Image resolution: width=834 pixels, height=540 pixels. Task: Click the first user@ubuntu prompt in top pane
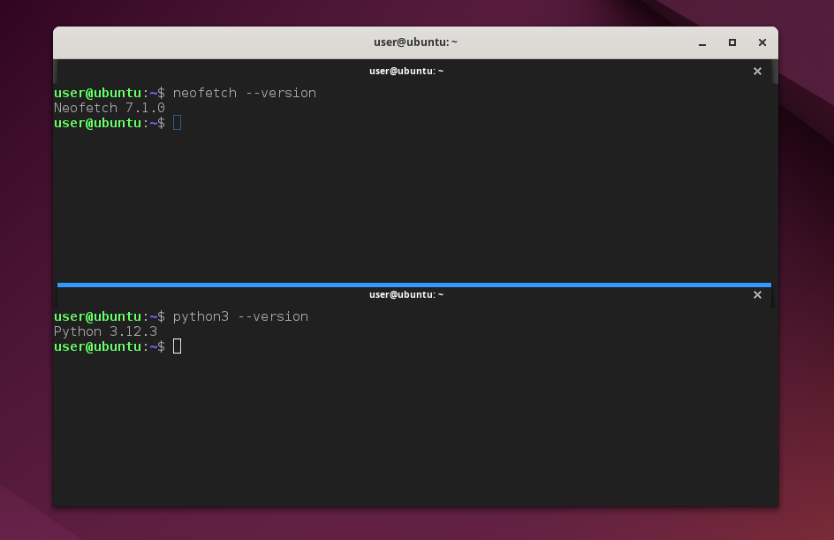(x=97, y=93)
